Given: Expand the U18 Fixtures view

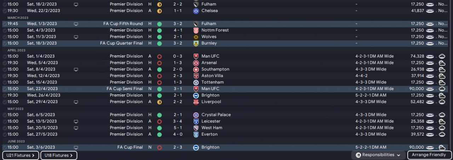Looking at the screenshot, I should click(59, 155).
